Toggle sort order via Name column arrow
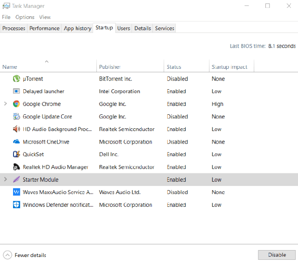The width and height of the screenshot is (298, 264). tap(47, 62)
